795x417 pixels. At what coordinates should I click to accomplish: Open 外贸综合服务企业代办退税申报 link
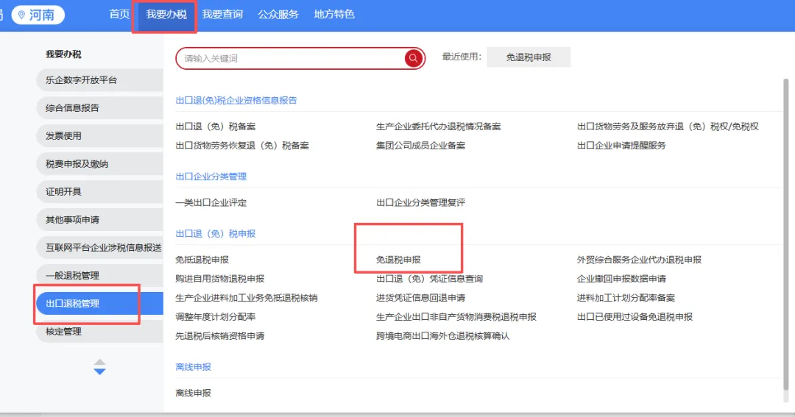pyautogui.click(x=640, y=260)
